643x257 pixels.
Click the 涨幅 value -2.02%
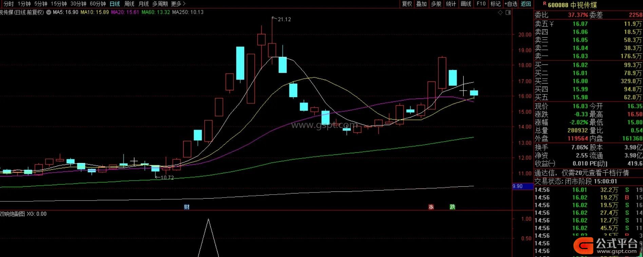click(x=579, y=122)
